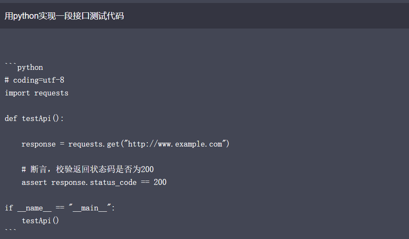Image resolution: width=409 pixels, height=239 pixels.
Task: Click the word python in the prompt title
Action: [26, 16]
